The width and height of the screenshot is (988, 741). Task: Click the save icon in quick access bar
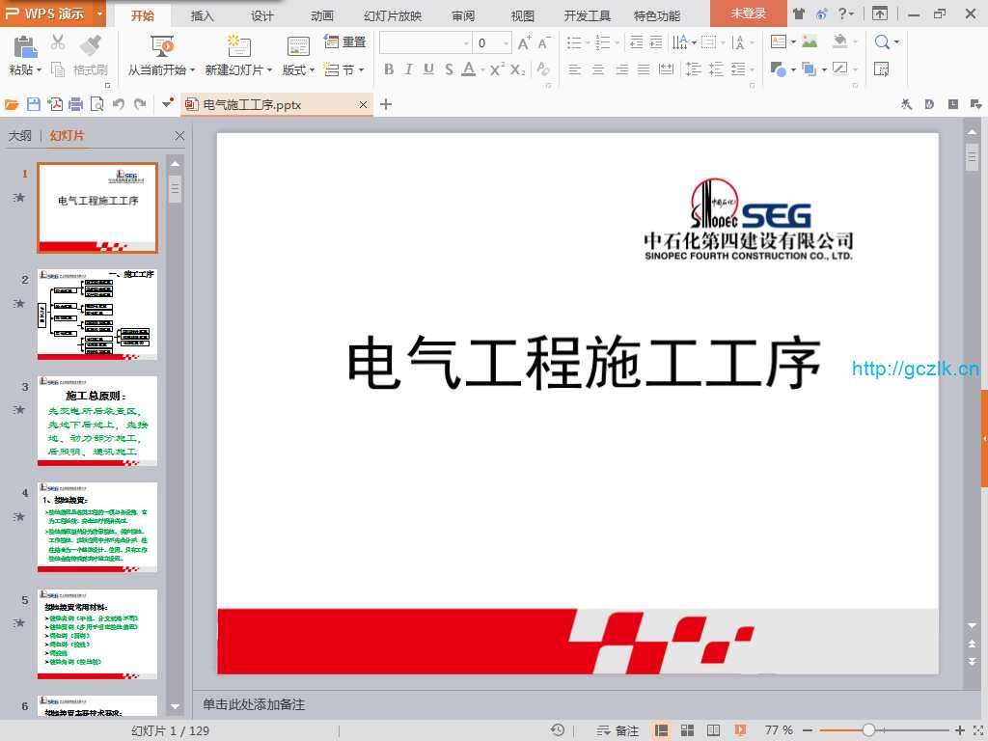coord(34,104)
